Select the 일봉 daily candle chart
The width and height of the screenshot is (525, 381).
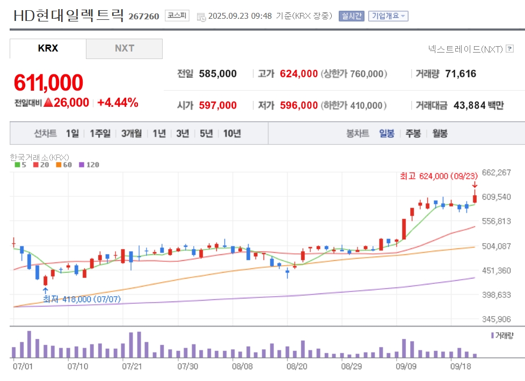[x=387, y=133]
